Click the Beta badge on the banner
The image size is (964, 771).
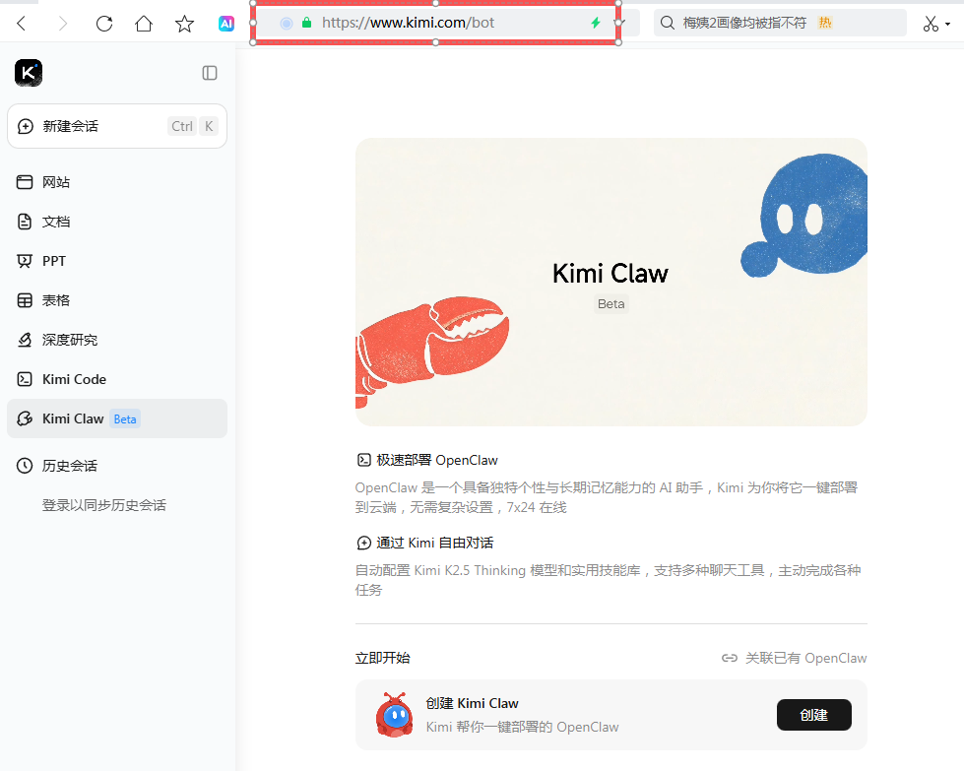(611, 303)
